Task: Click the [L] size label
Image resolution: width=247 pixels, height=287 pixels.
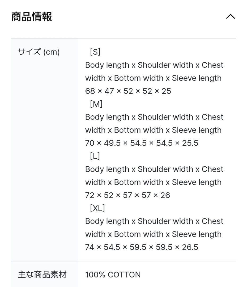Action: 95,156
